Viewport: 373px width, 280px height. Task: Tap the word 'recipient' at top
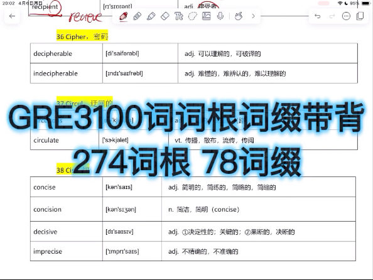click(x=45, y=7)
